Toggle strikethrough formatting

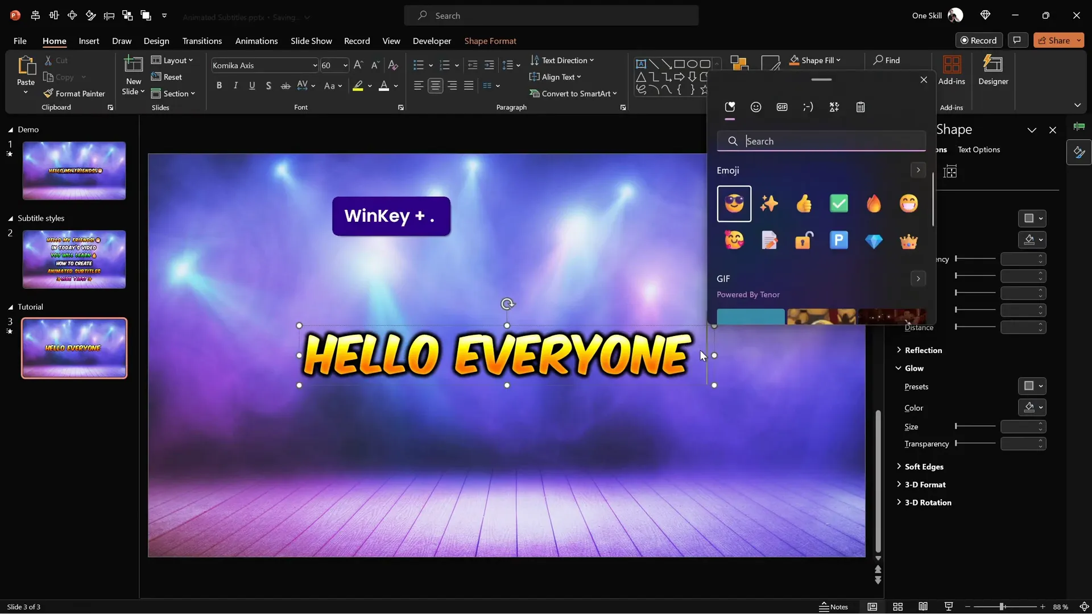click(286, 86)
